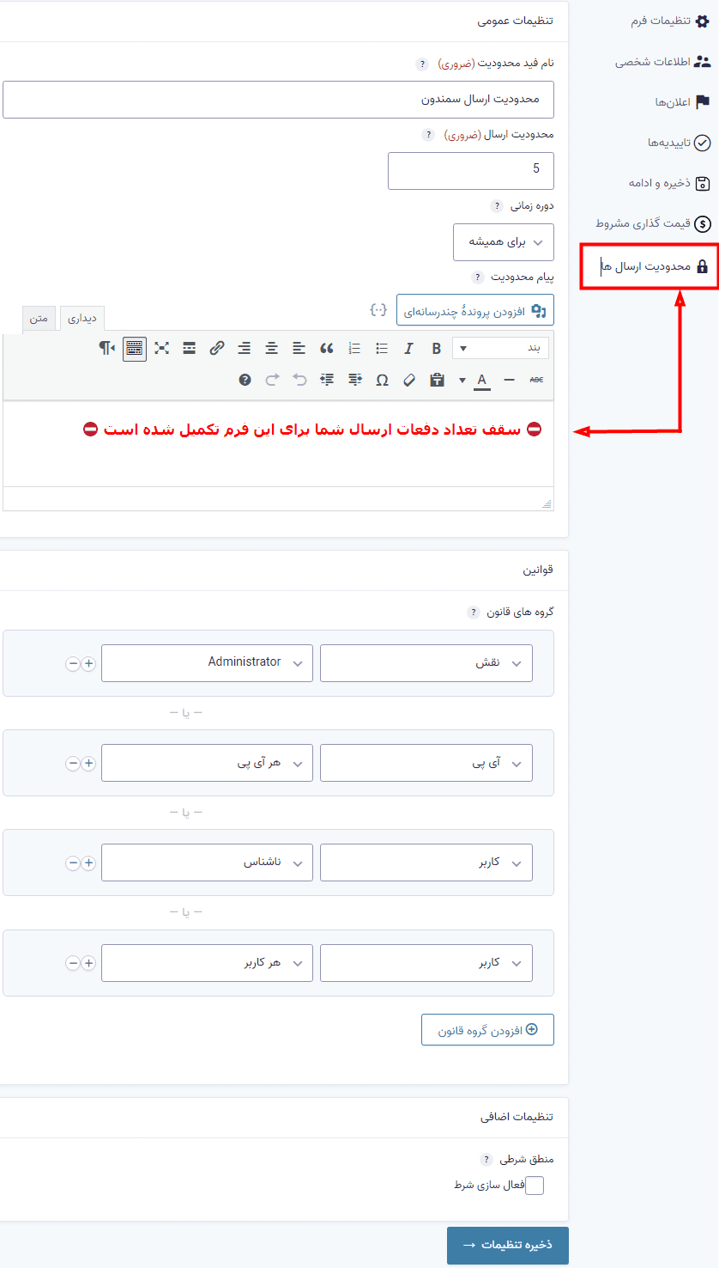Remove the هر کاربر rule row
Viewport: 719px width, 1268px height.
pos(73,963)
